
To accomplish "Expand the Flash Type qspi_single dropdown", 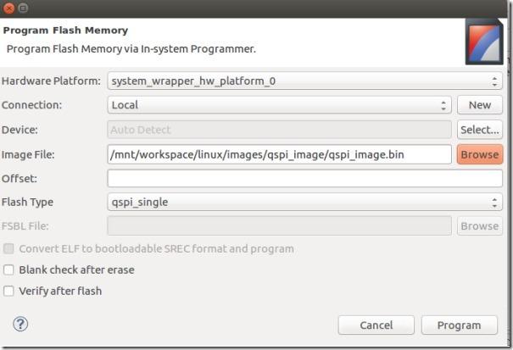I will point(304,203).
